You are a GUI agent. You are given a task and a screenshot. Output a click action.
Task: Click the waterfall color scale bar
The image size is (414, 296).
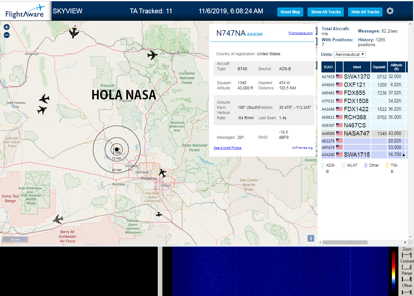(394, 271)
